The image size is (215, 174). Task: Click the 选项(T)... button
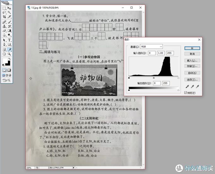point(192,80)
